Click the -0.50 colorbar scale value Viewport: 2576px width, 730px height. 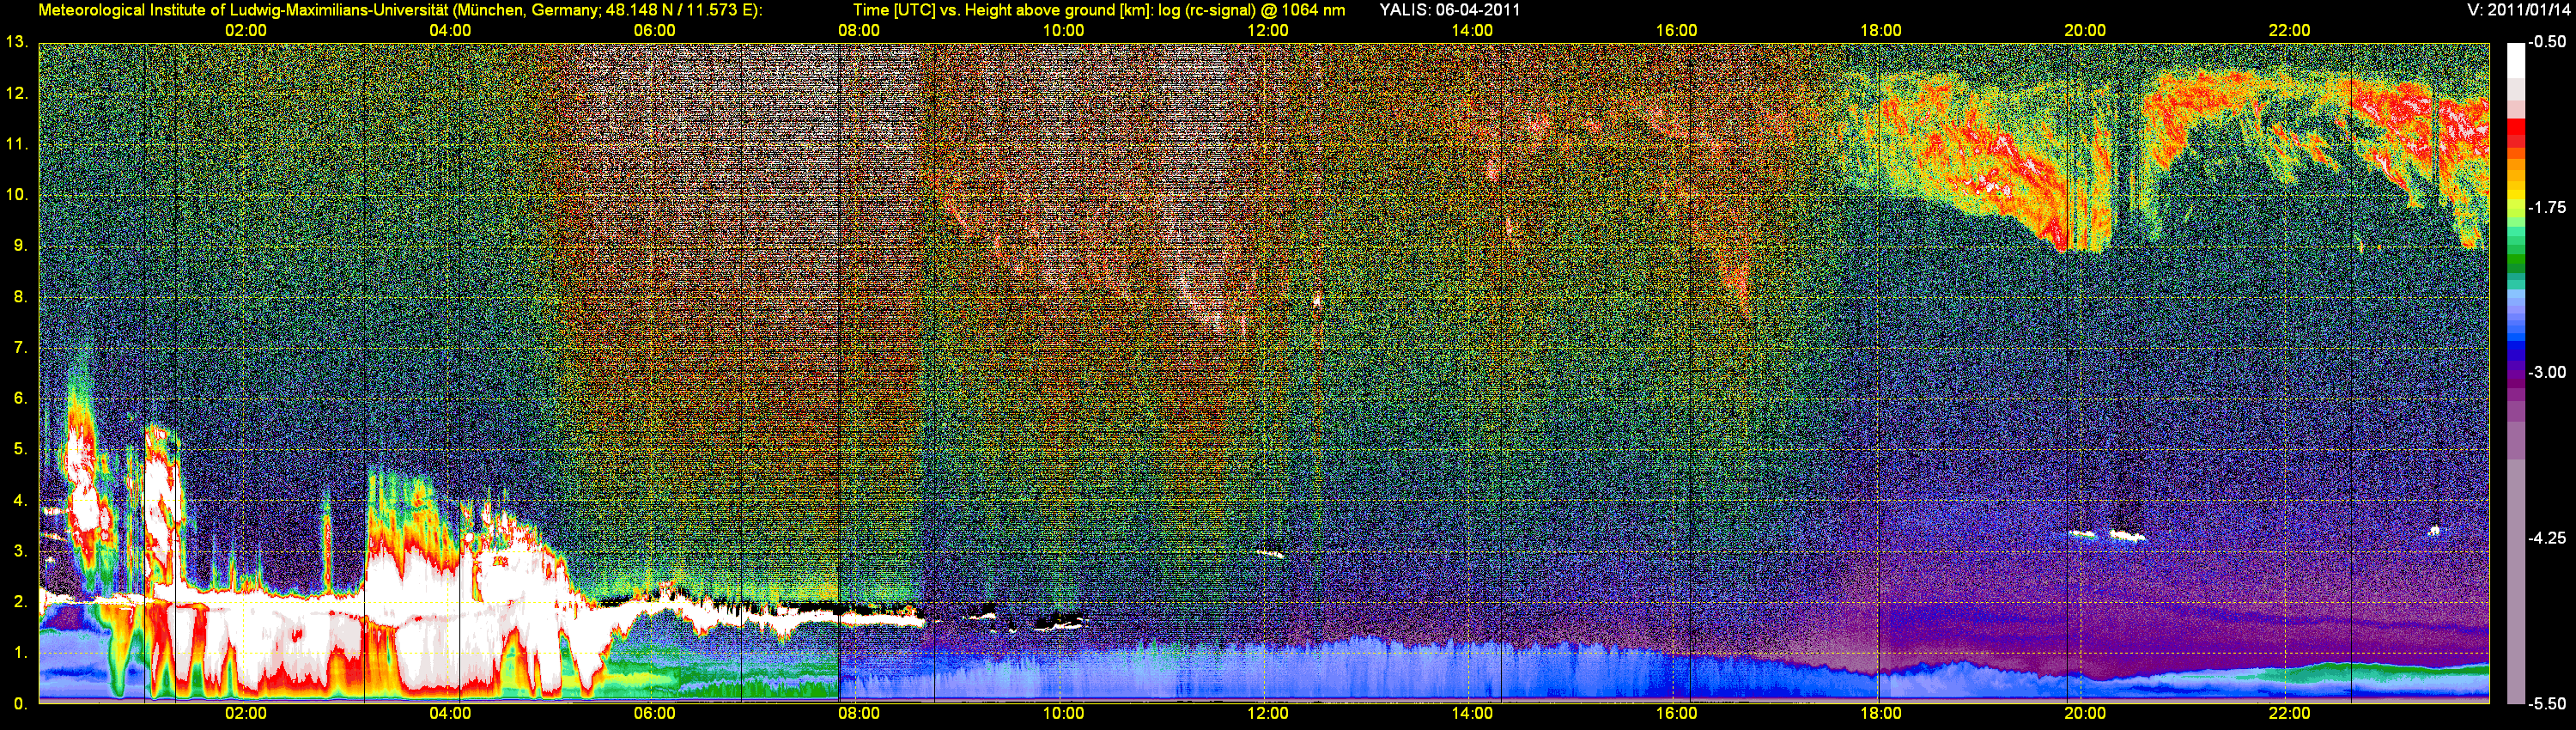click(2547, 42)
